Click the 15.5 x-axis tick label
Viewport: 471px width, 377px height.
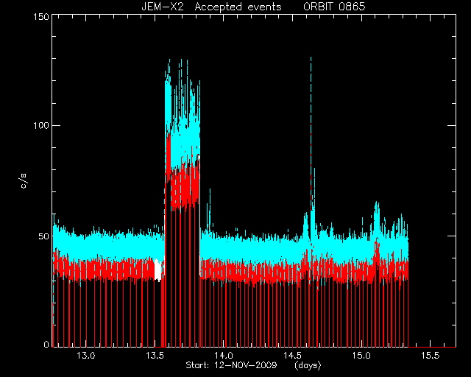tap(430, 356)
